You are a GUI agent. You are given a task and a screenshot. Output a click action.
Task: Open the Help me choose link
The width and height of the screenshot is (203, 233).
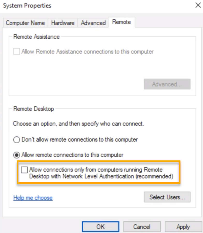(33, 198)
